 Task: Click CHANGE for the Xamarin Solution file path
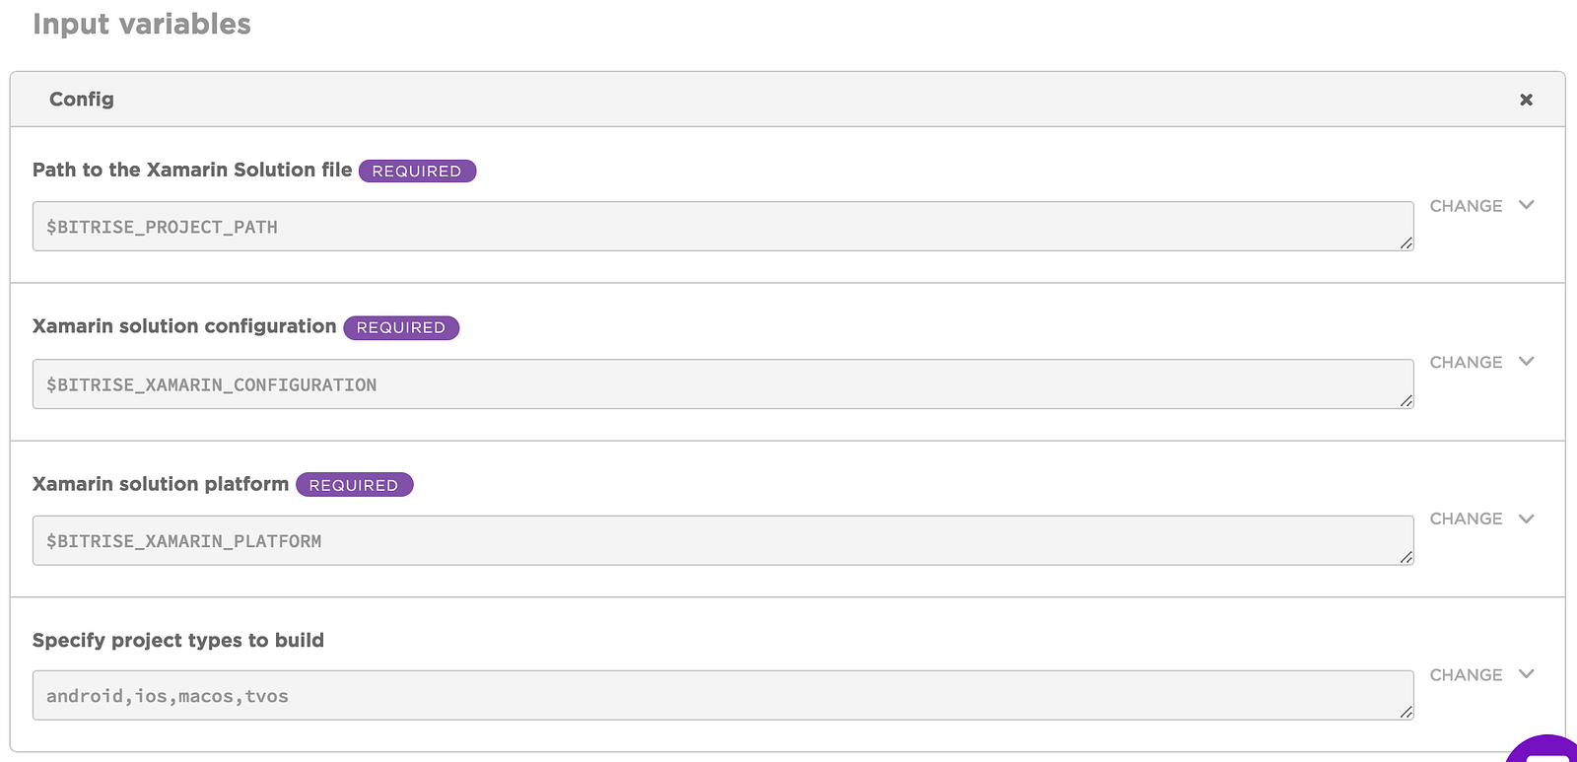click(x=1466, y=206)
